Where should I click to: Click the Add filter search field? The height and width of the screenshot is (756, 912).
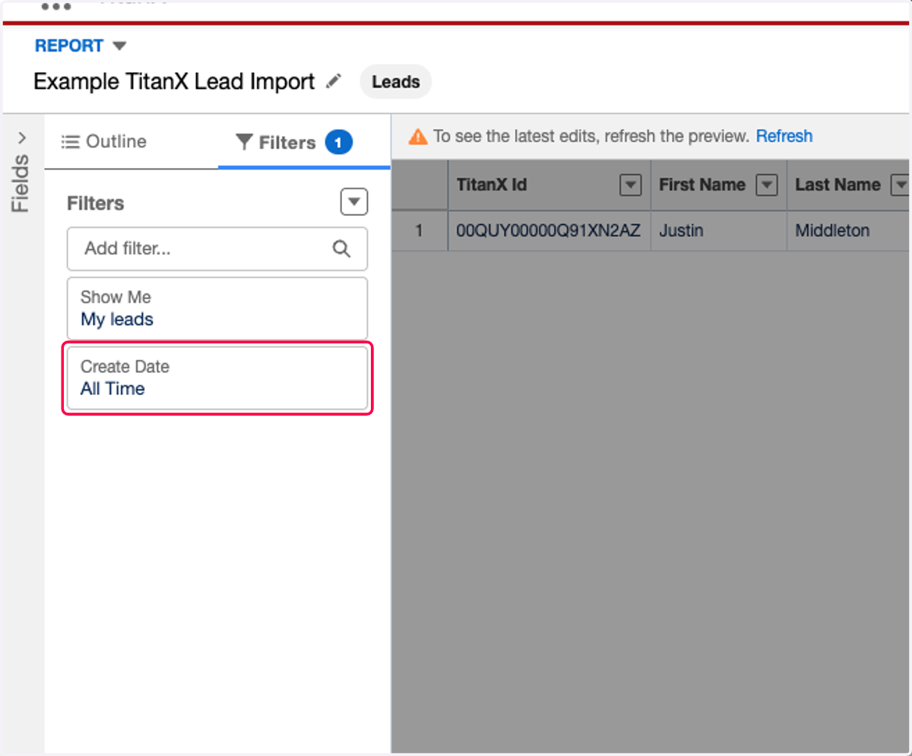pyautogui.click(x=217, y=248)
